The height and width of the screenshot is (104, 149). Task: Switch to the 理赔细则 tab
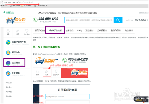(x=89, y=30)
